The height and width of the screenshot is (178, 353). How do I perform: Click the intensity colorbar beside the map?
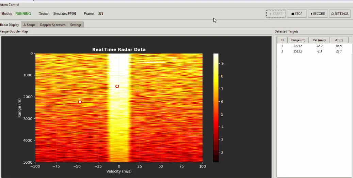tap(216, 107)
